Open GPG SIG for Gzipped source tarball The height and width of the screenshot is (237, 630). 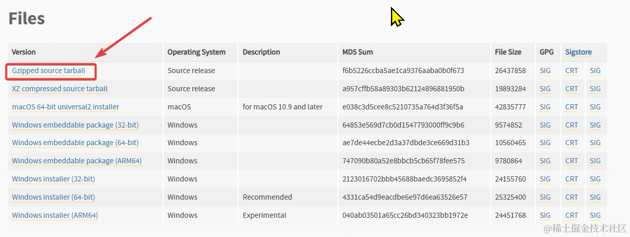tap(545, 71)
